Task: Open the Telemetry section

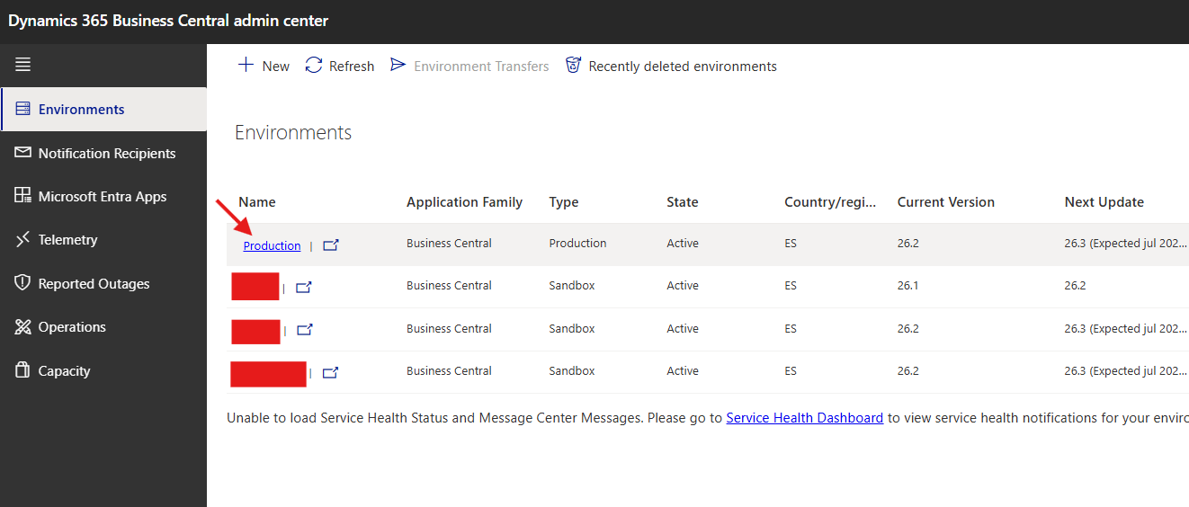Action: tap(103, 240)
